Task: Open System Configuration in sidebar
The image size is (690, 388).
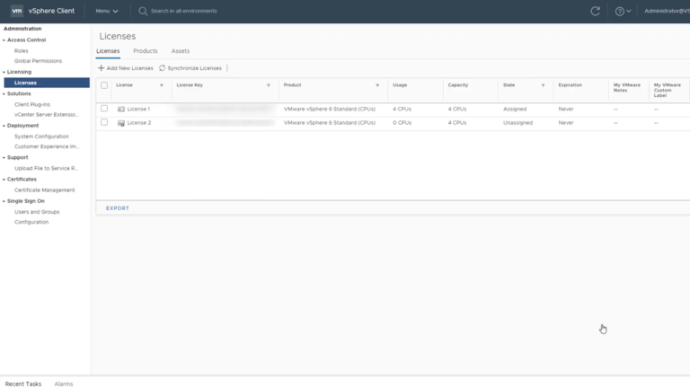Action: (x=41, y=137)
